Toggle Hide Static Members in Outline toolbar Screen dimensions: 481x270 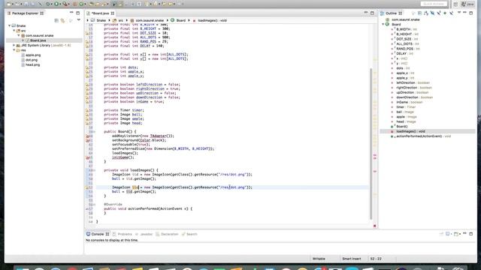(439, 13)
